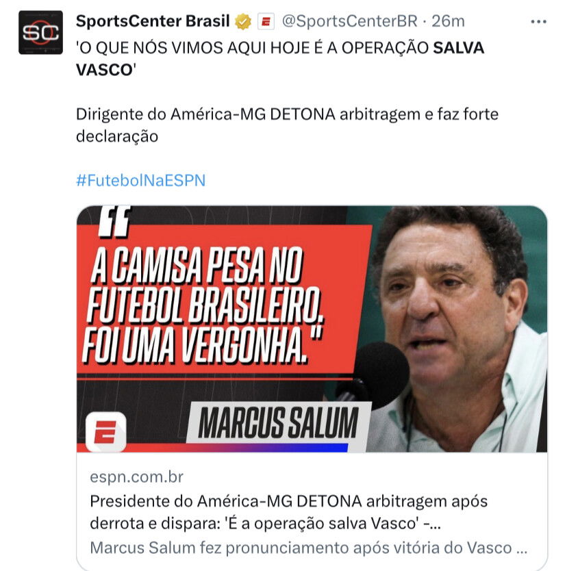The image size is (567, 571).
Task: Open the 26m timestamp permalink
Action: pos(448,21)
